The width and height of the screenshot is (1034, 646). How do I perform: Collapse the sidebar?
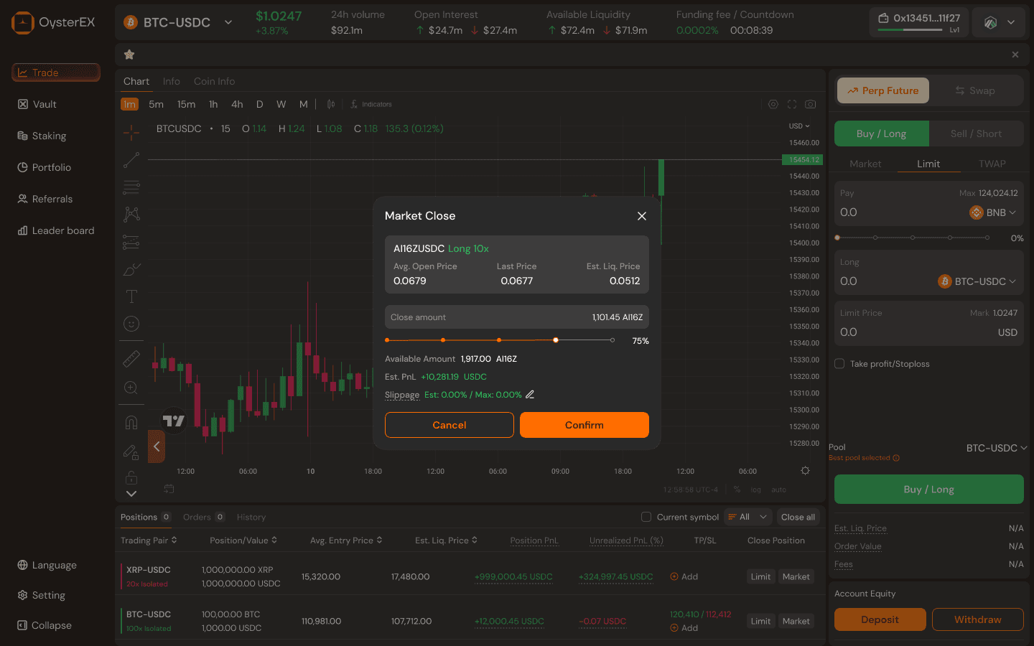pyautogui.click(x=45, y=625)
